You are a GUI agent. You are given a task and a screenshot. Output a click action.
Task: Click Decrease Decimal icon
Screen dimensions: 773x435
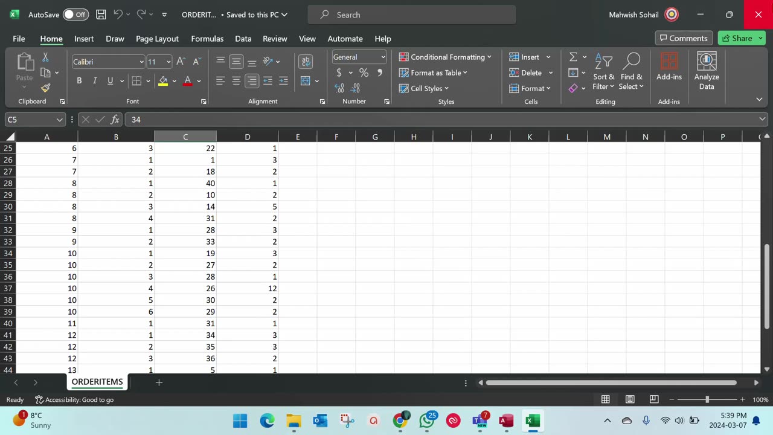point(355,88)
